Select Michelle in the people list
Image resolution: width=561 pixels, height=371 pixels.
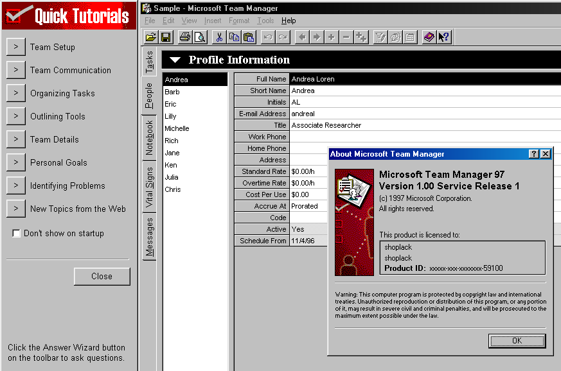point(195,128)
